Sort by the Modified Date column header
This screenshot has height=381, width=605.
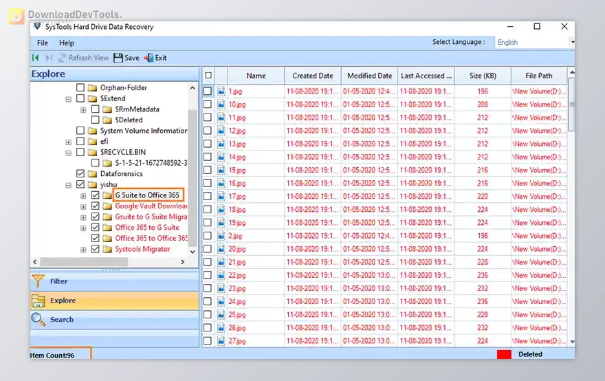(369, 76)
